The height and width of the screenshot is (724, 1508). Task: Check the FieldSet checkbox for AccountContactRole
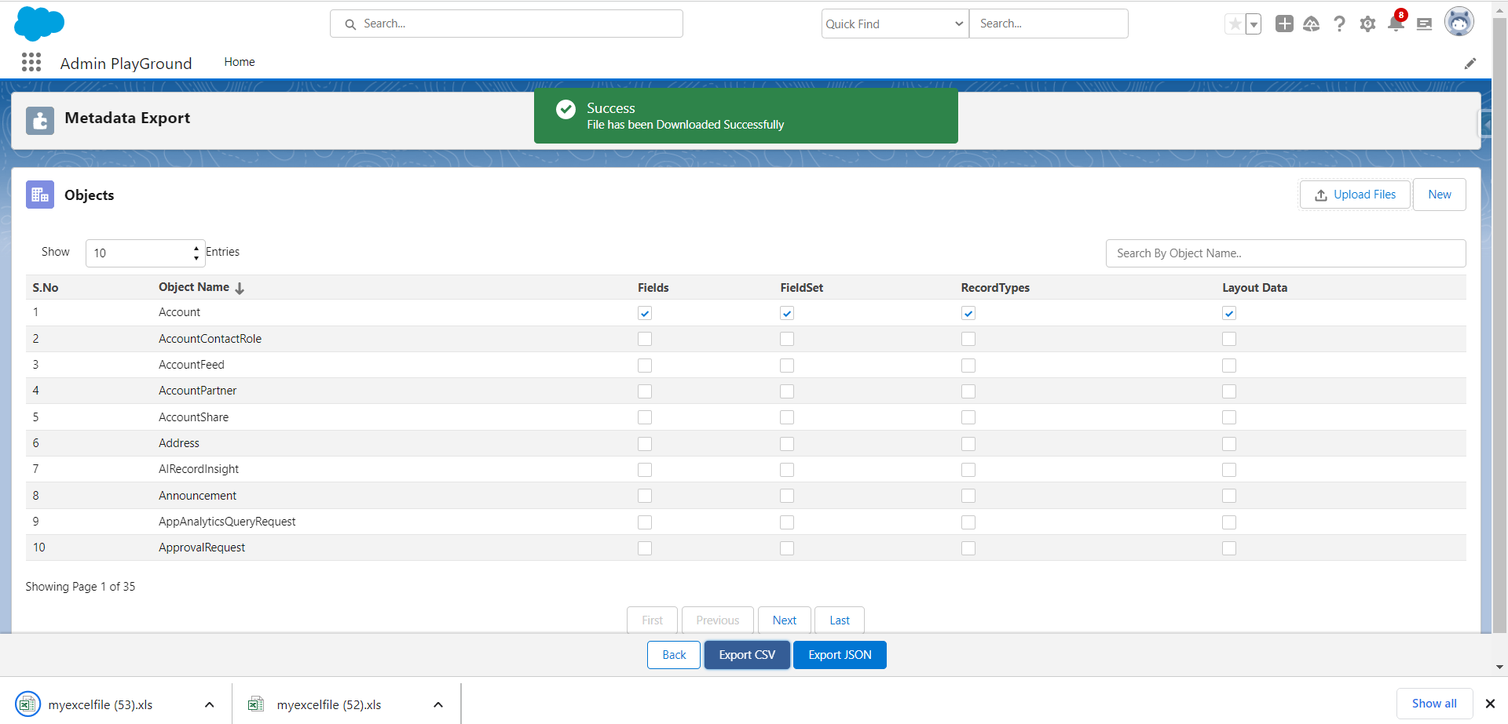pos(787,339)
